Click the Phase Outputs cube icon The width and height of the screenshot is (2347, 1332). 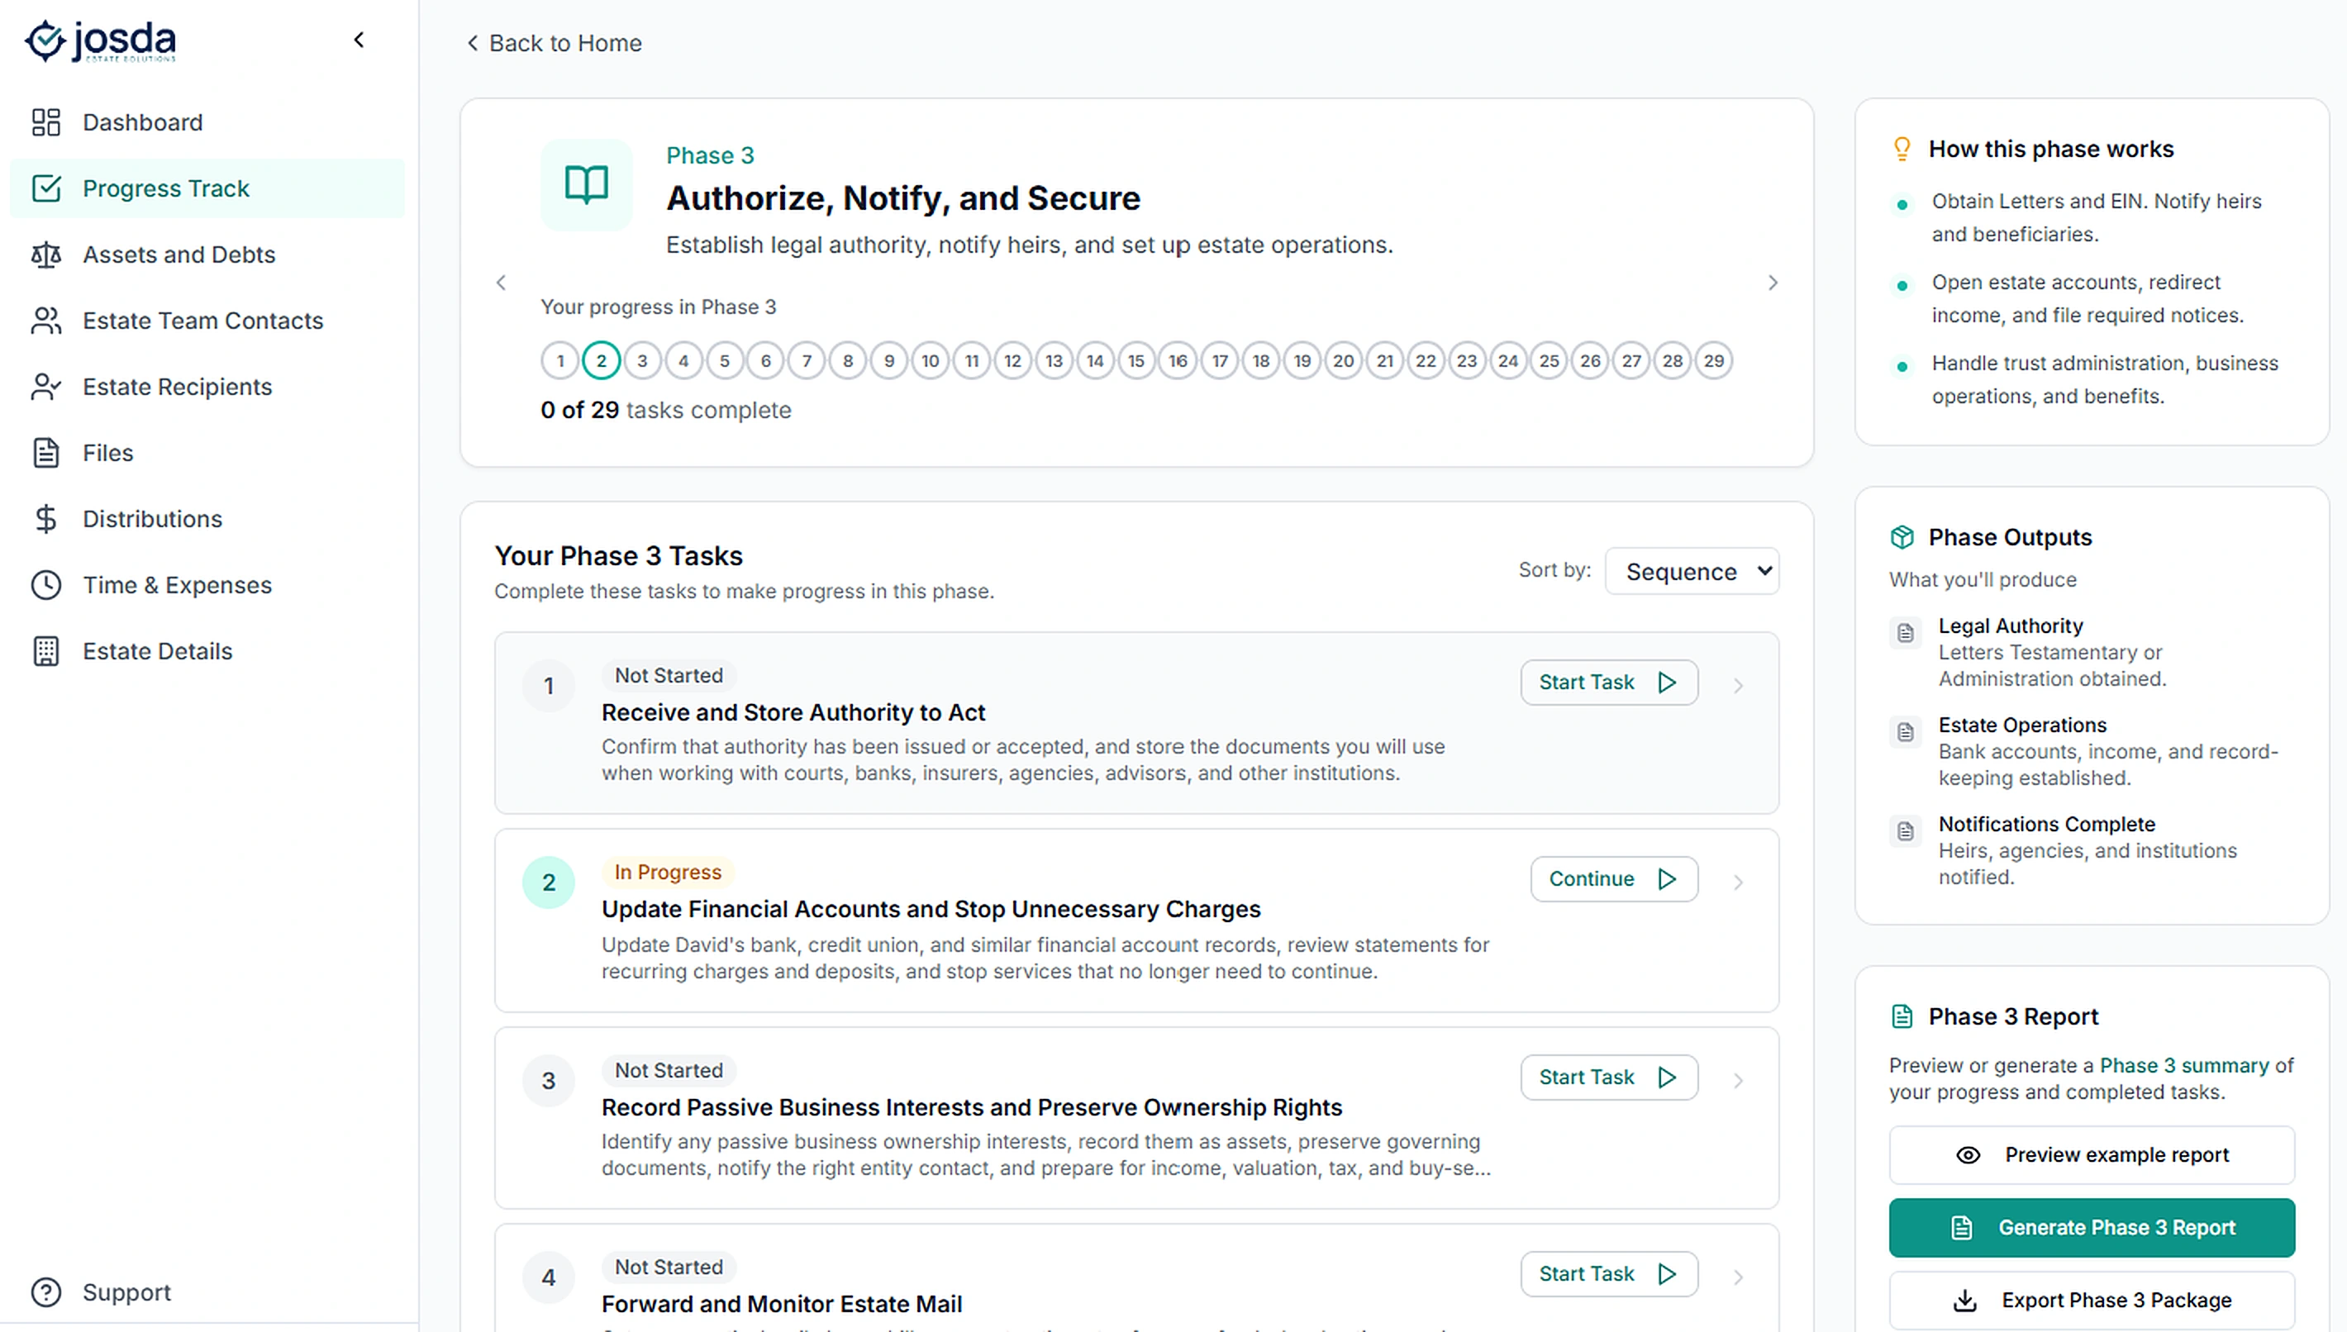pos(1902,538)
